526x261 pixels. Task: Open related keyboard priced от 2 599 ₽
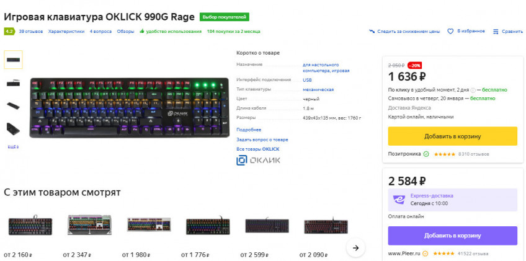(267, 226)
